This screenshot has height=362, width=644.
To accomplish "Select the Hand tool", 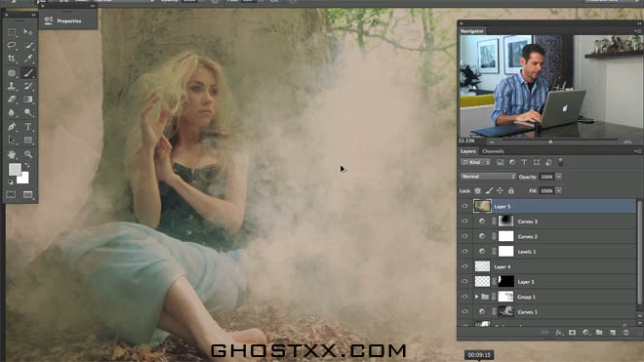I will pyautogui.click(x=12, y=154).
